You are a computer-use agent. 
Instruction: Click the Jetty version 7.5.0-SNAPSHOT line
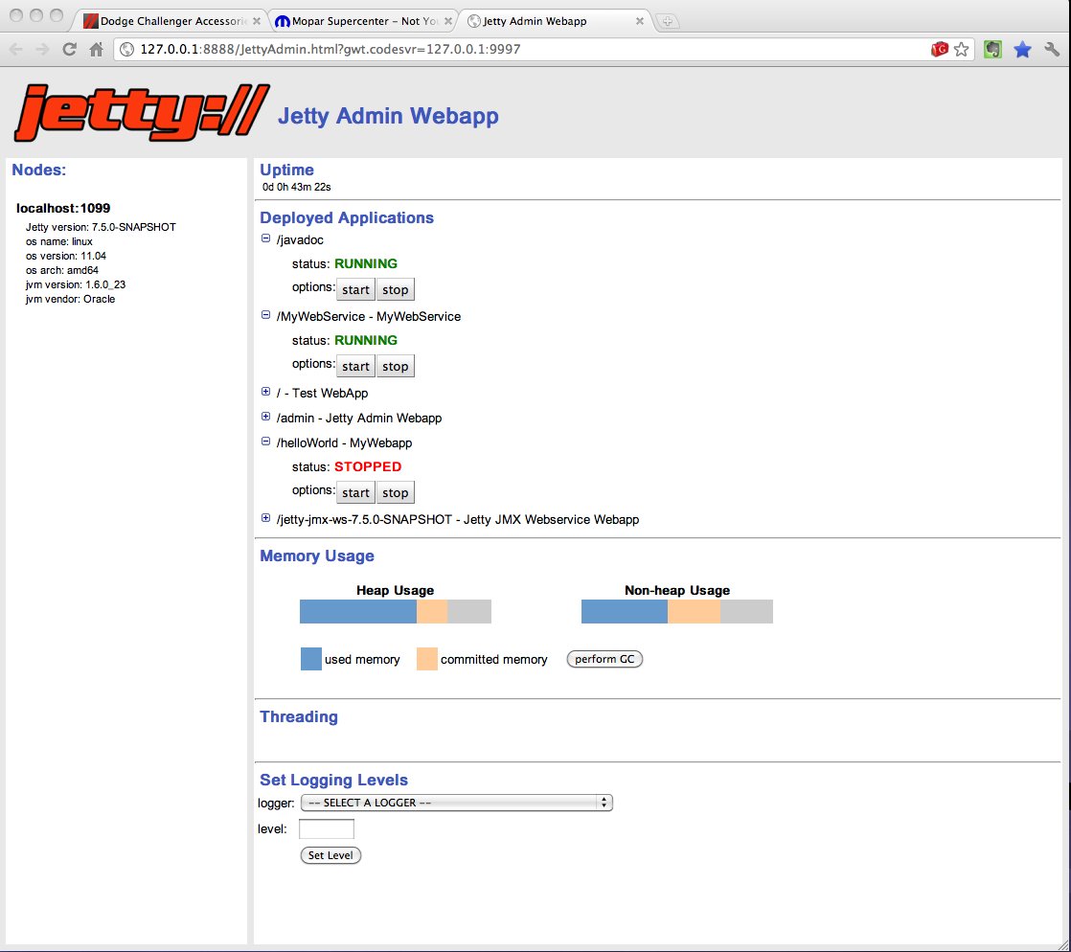pyautogui.click(x=102, y=227)
